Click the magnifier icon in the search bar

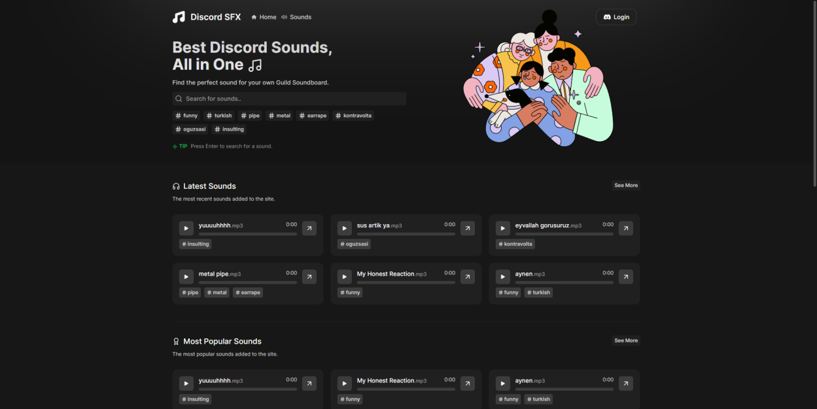[x=179, y=99]
